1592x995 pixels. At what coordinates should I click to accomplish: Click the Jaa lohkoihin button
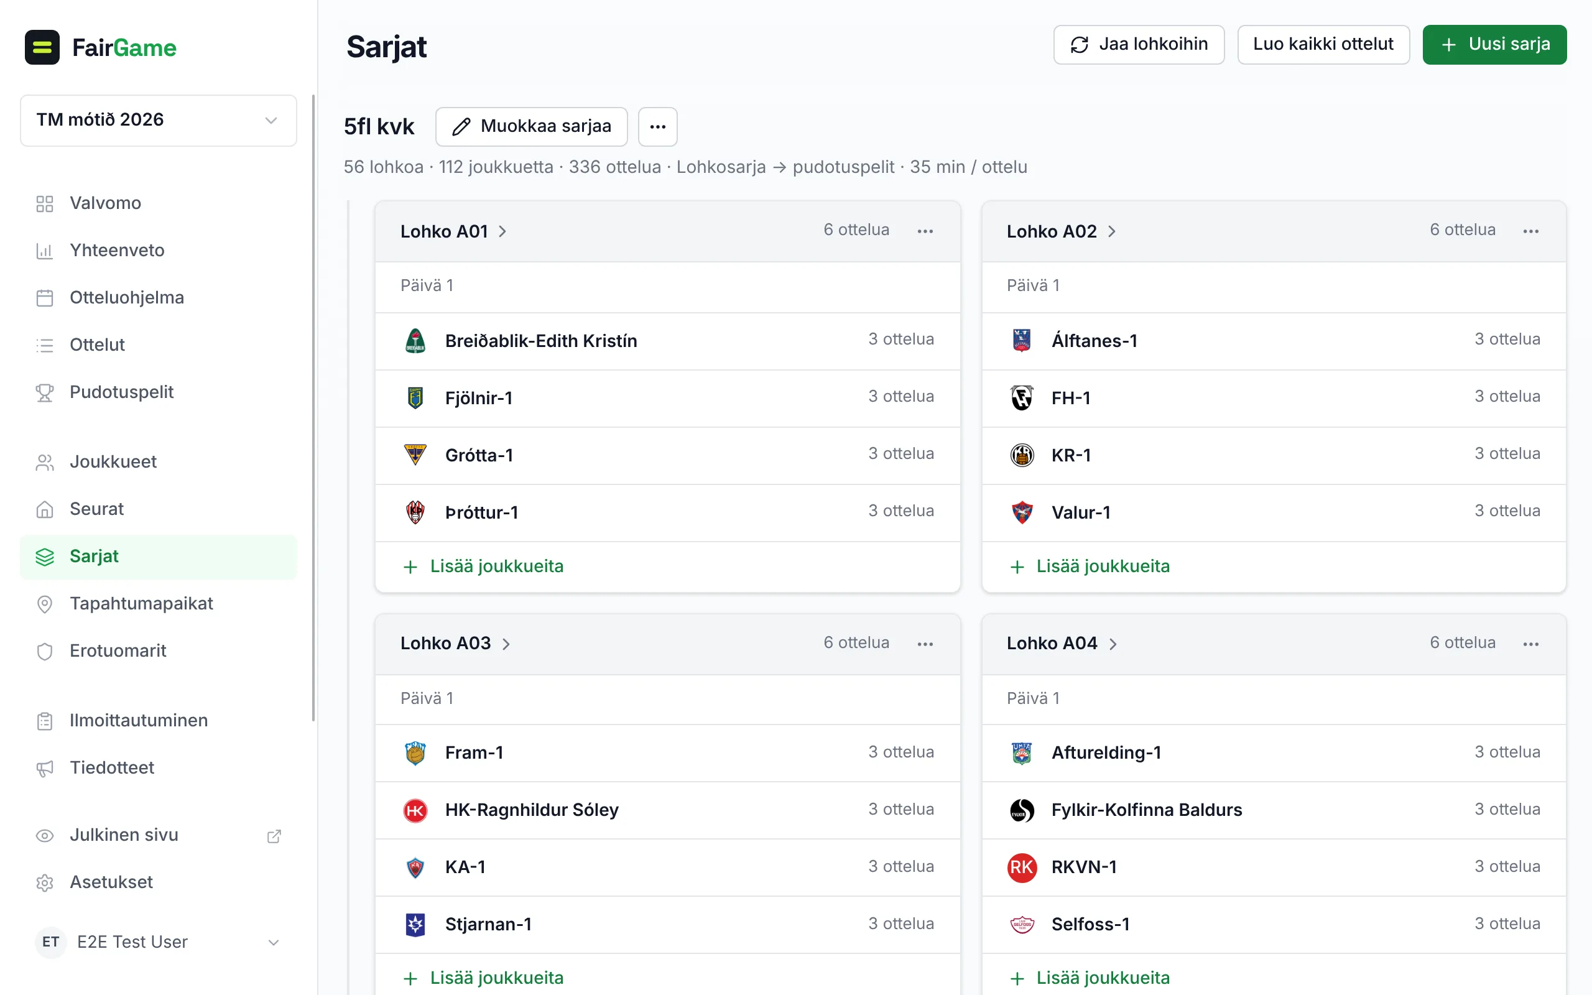1139,45
